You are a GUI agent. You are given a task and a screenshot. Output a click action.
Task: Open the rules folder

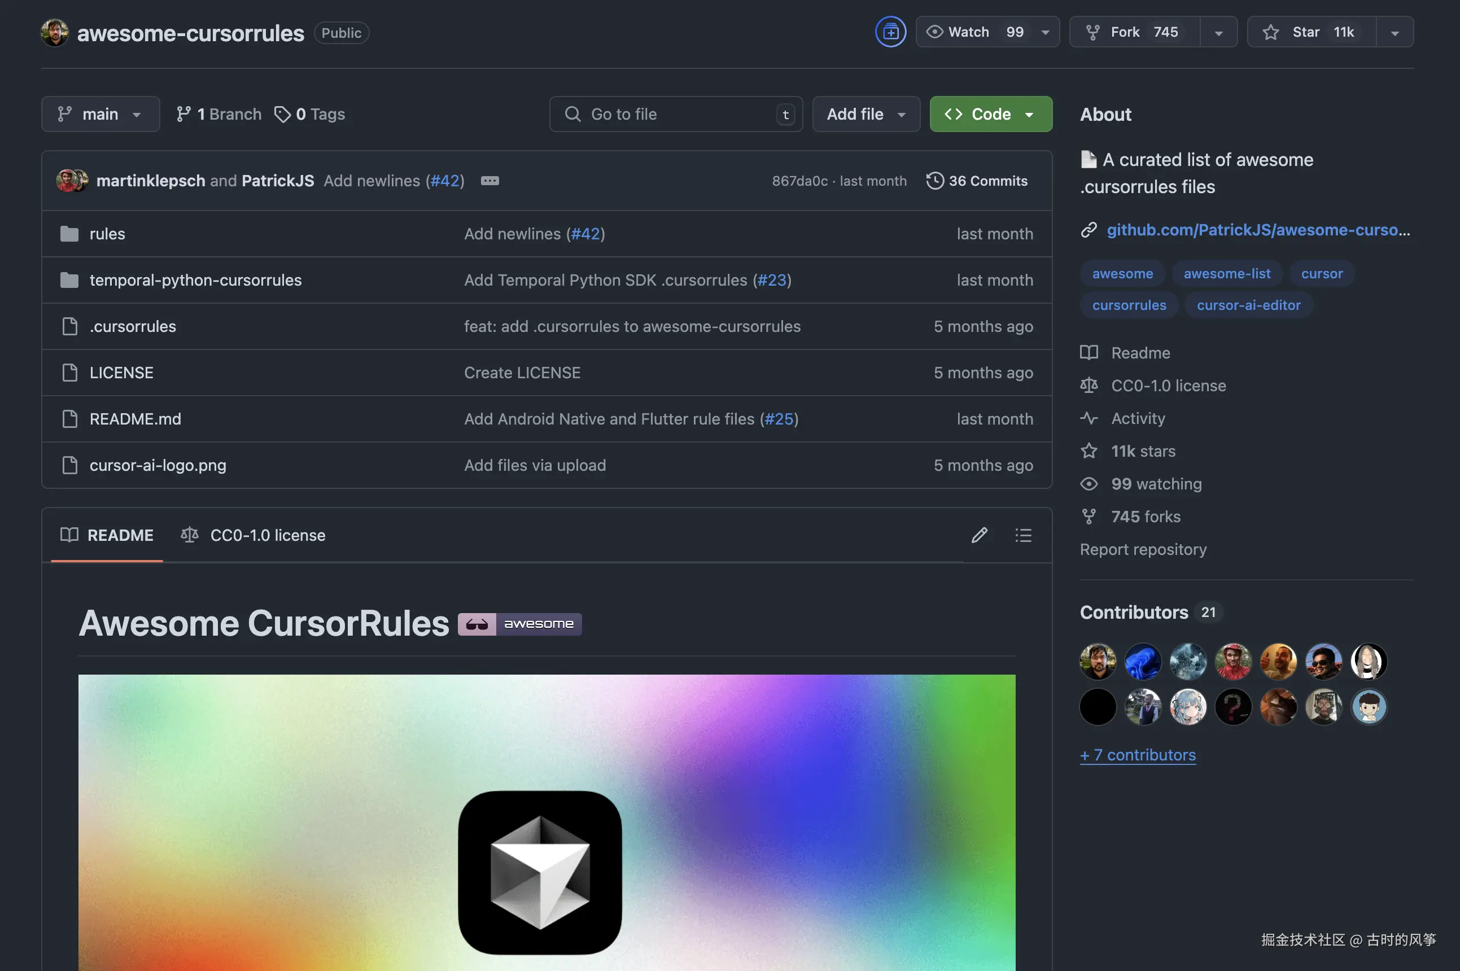click(107, 234)
